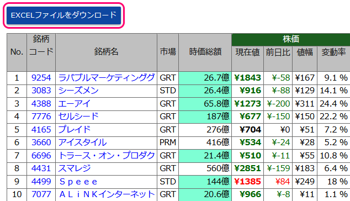Open stock code 7776 link

pos(41,117)
